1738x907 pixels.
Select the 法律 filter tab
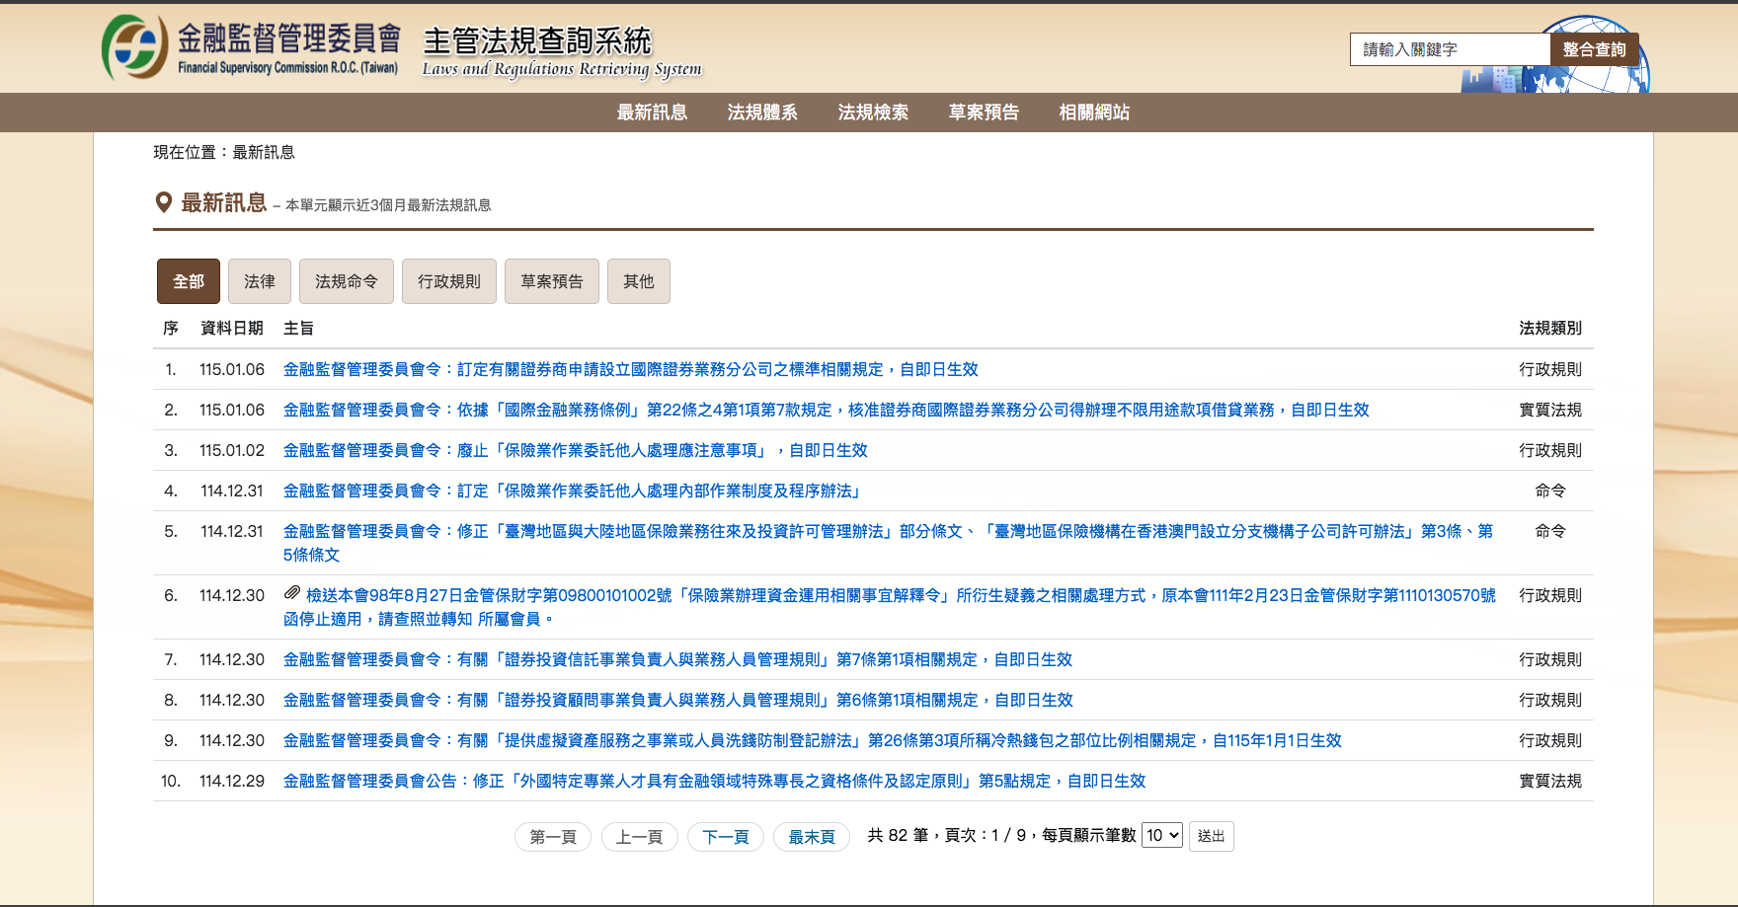coord(260,281)
